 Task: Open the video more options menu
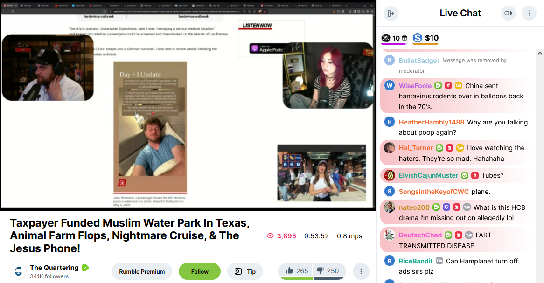361,271
